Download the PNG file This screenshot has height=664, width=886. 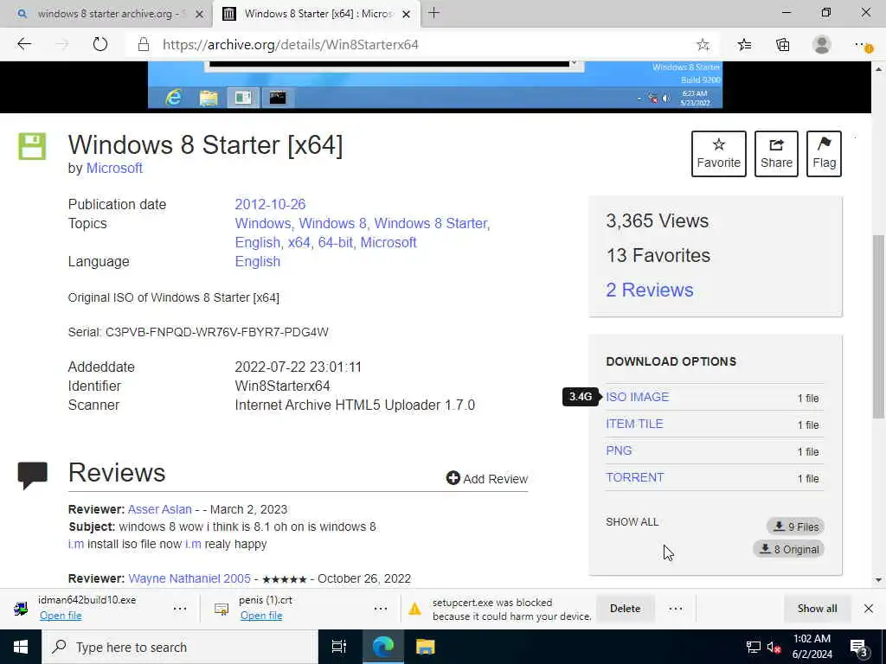click(619, 450)
